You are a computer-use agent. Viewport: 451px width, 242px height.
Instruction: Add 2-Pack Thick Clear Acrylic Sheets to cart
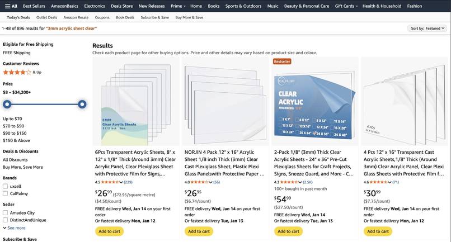[x=288, y=231]
